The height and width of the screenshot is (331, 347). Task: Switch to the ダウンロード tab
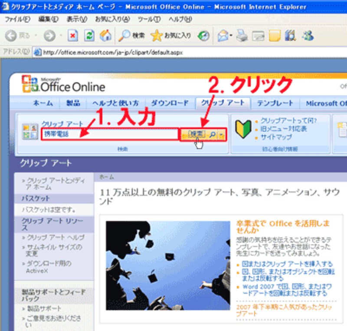pos(170,103)
